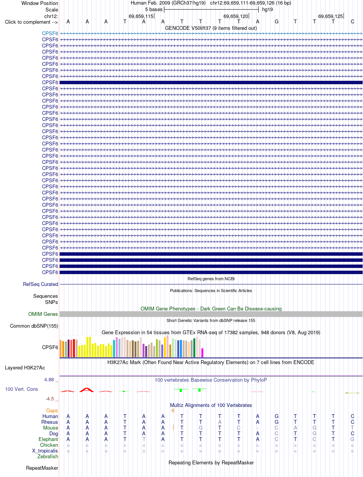Open Multiz Alignments of 100 Vertebrates title
This screenshot has width=363, height=477.
(211, 405)
